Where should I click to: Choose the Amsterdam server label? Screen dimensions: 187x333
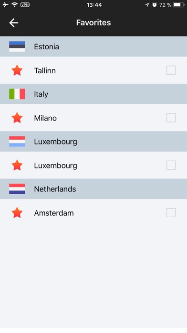pos(54,213)
